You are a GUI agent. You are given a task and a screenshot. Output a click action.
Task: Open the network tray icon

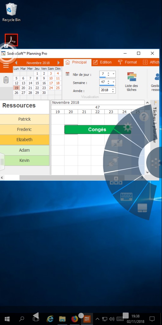105,319
